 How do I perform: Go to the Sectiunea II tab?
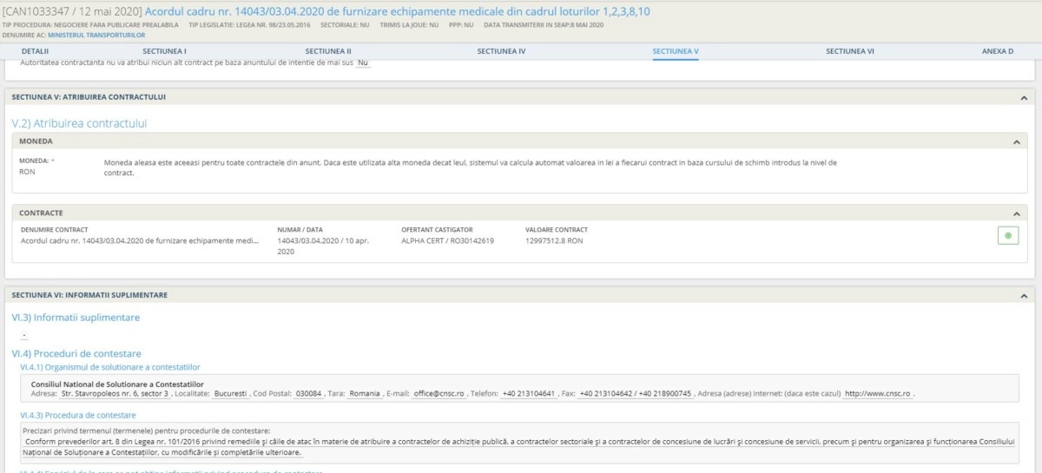(x=328, y=51)
